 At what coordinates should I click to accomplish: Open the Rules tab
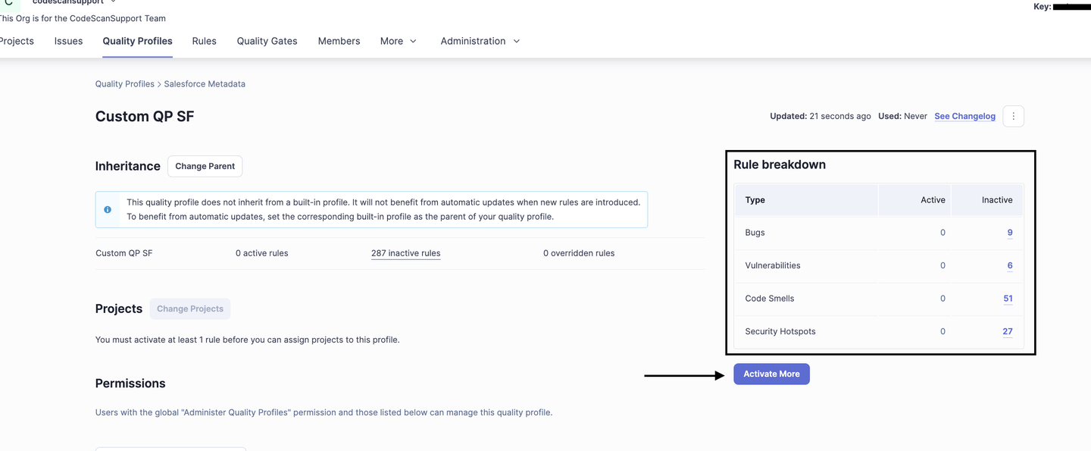point(204,41)
